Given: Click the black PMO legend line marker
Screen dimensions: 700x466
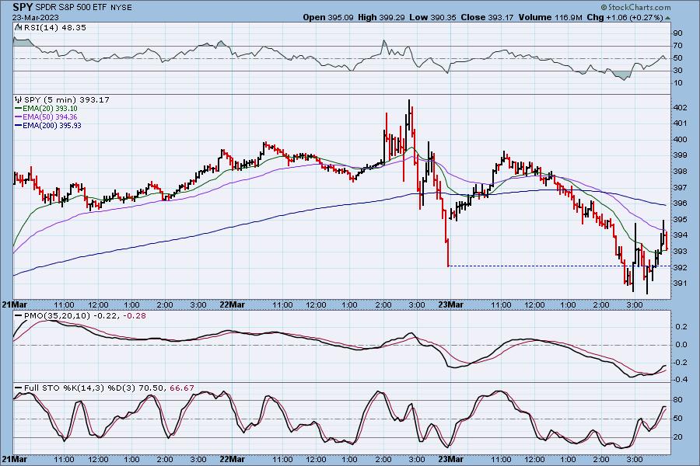Looking at the screenshot, I should [19, 316].
